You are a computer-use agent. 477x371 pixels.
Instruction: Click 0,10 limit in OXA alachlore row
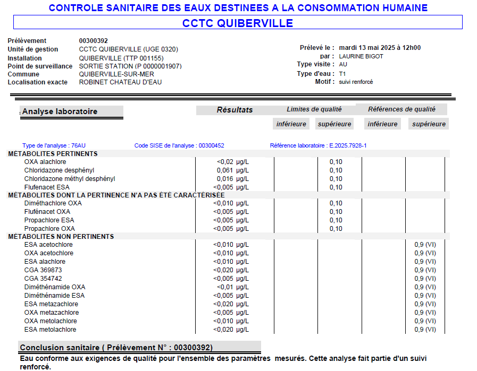coord(336,162)
